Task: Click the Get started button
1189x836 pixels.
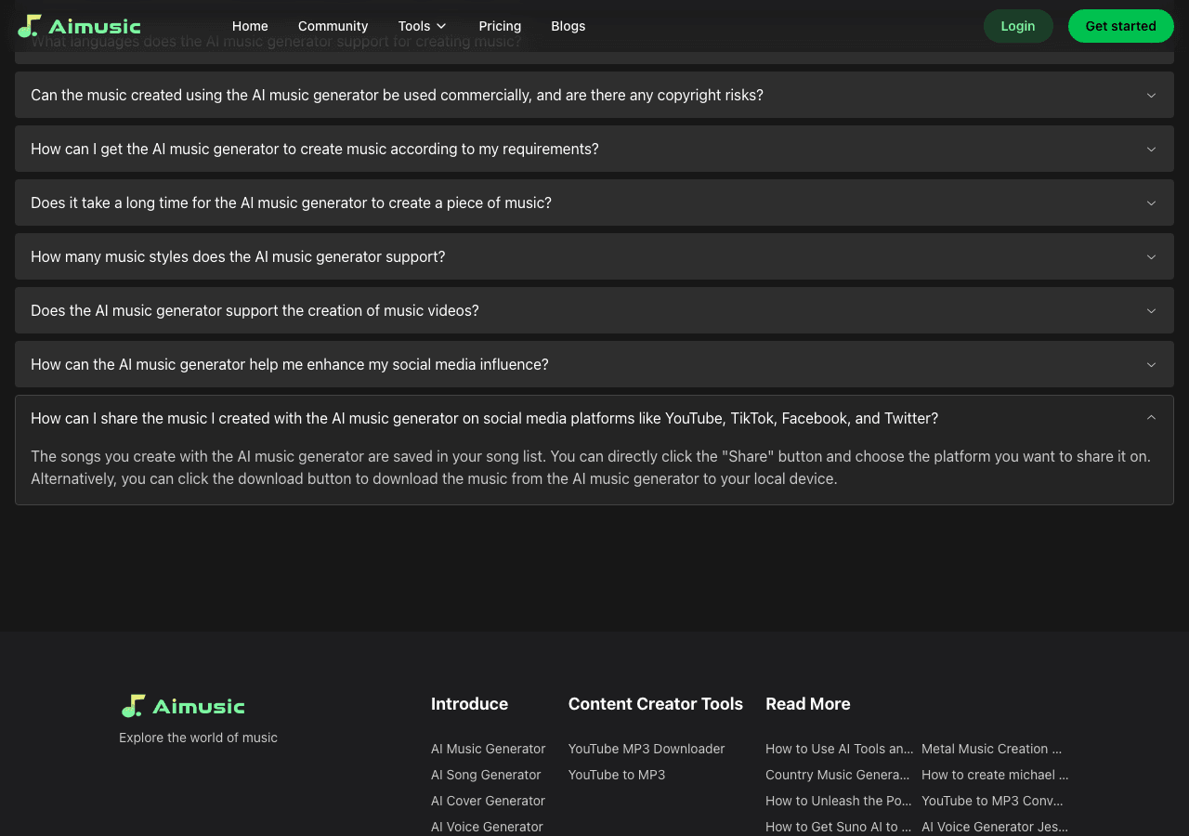Action: (1120, 26)
